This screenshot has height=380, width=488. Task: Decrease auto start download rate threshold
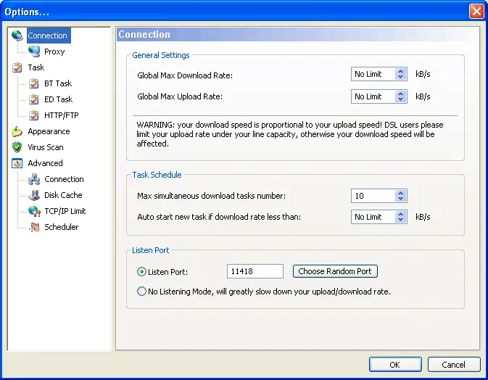(x=400, y=220)
